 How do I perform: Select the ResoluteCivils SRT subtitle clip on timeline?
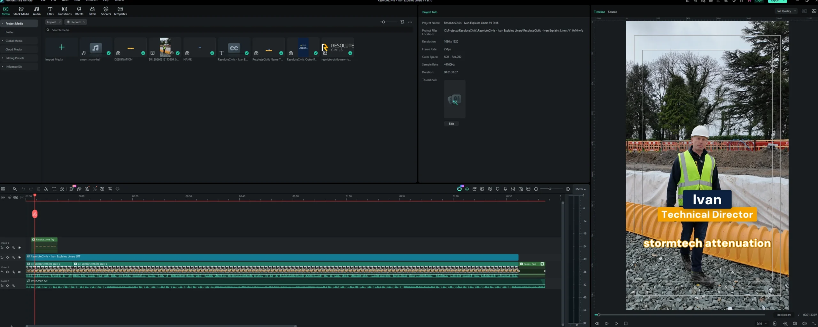[272, 257]
